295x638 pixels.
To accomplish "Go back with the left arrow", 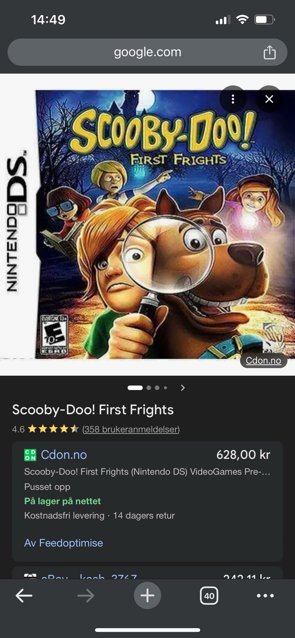I will coord(24,596).
